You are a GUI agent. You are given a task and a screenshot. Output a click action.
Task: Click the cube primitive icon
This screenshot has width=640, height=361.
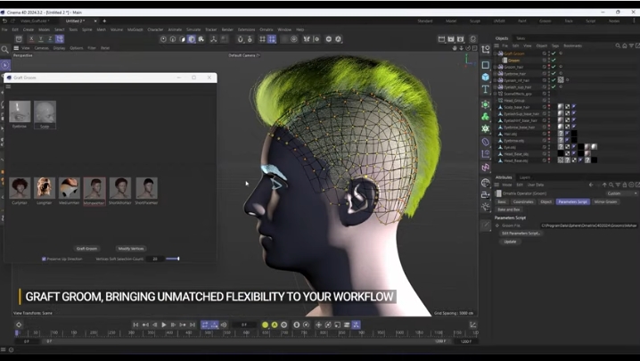pos(486,78)
